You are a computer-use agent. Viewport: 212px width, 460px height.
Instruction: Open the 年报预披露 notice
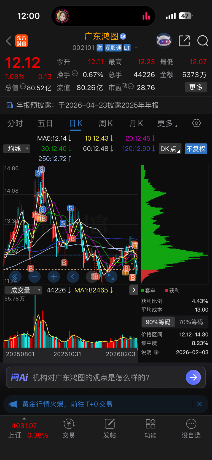(106, 105)
